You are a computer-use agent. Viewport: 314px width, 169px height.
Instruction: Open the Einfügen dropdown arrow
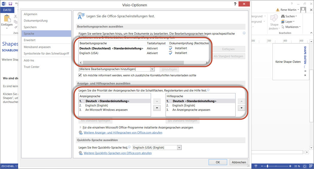point(7,28)
